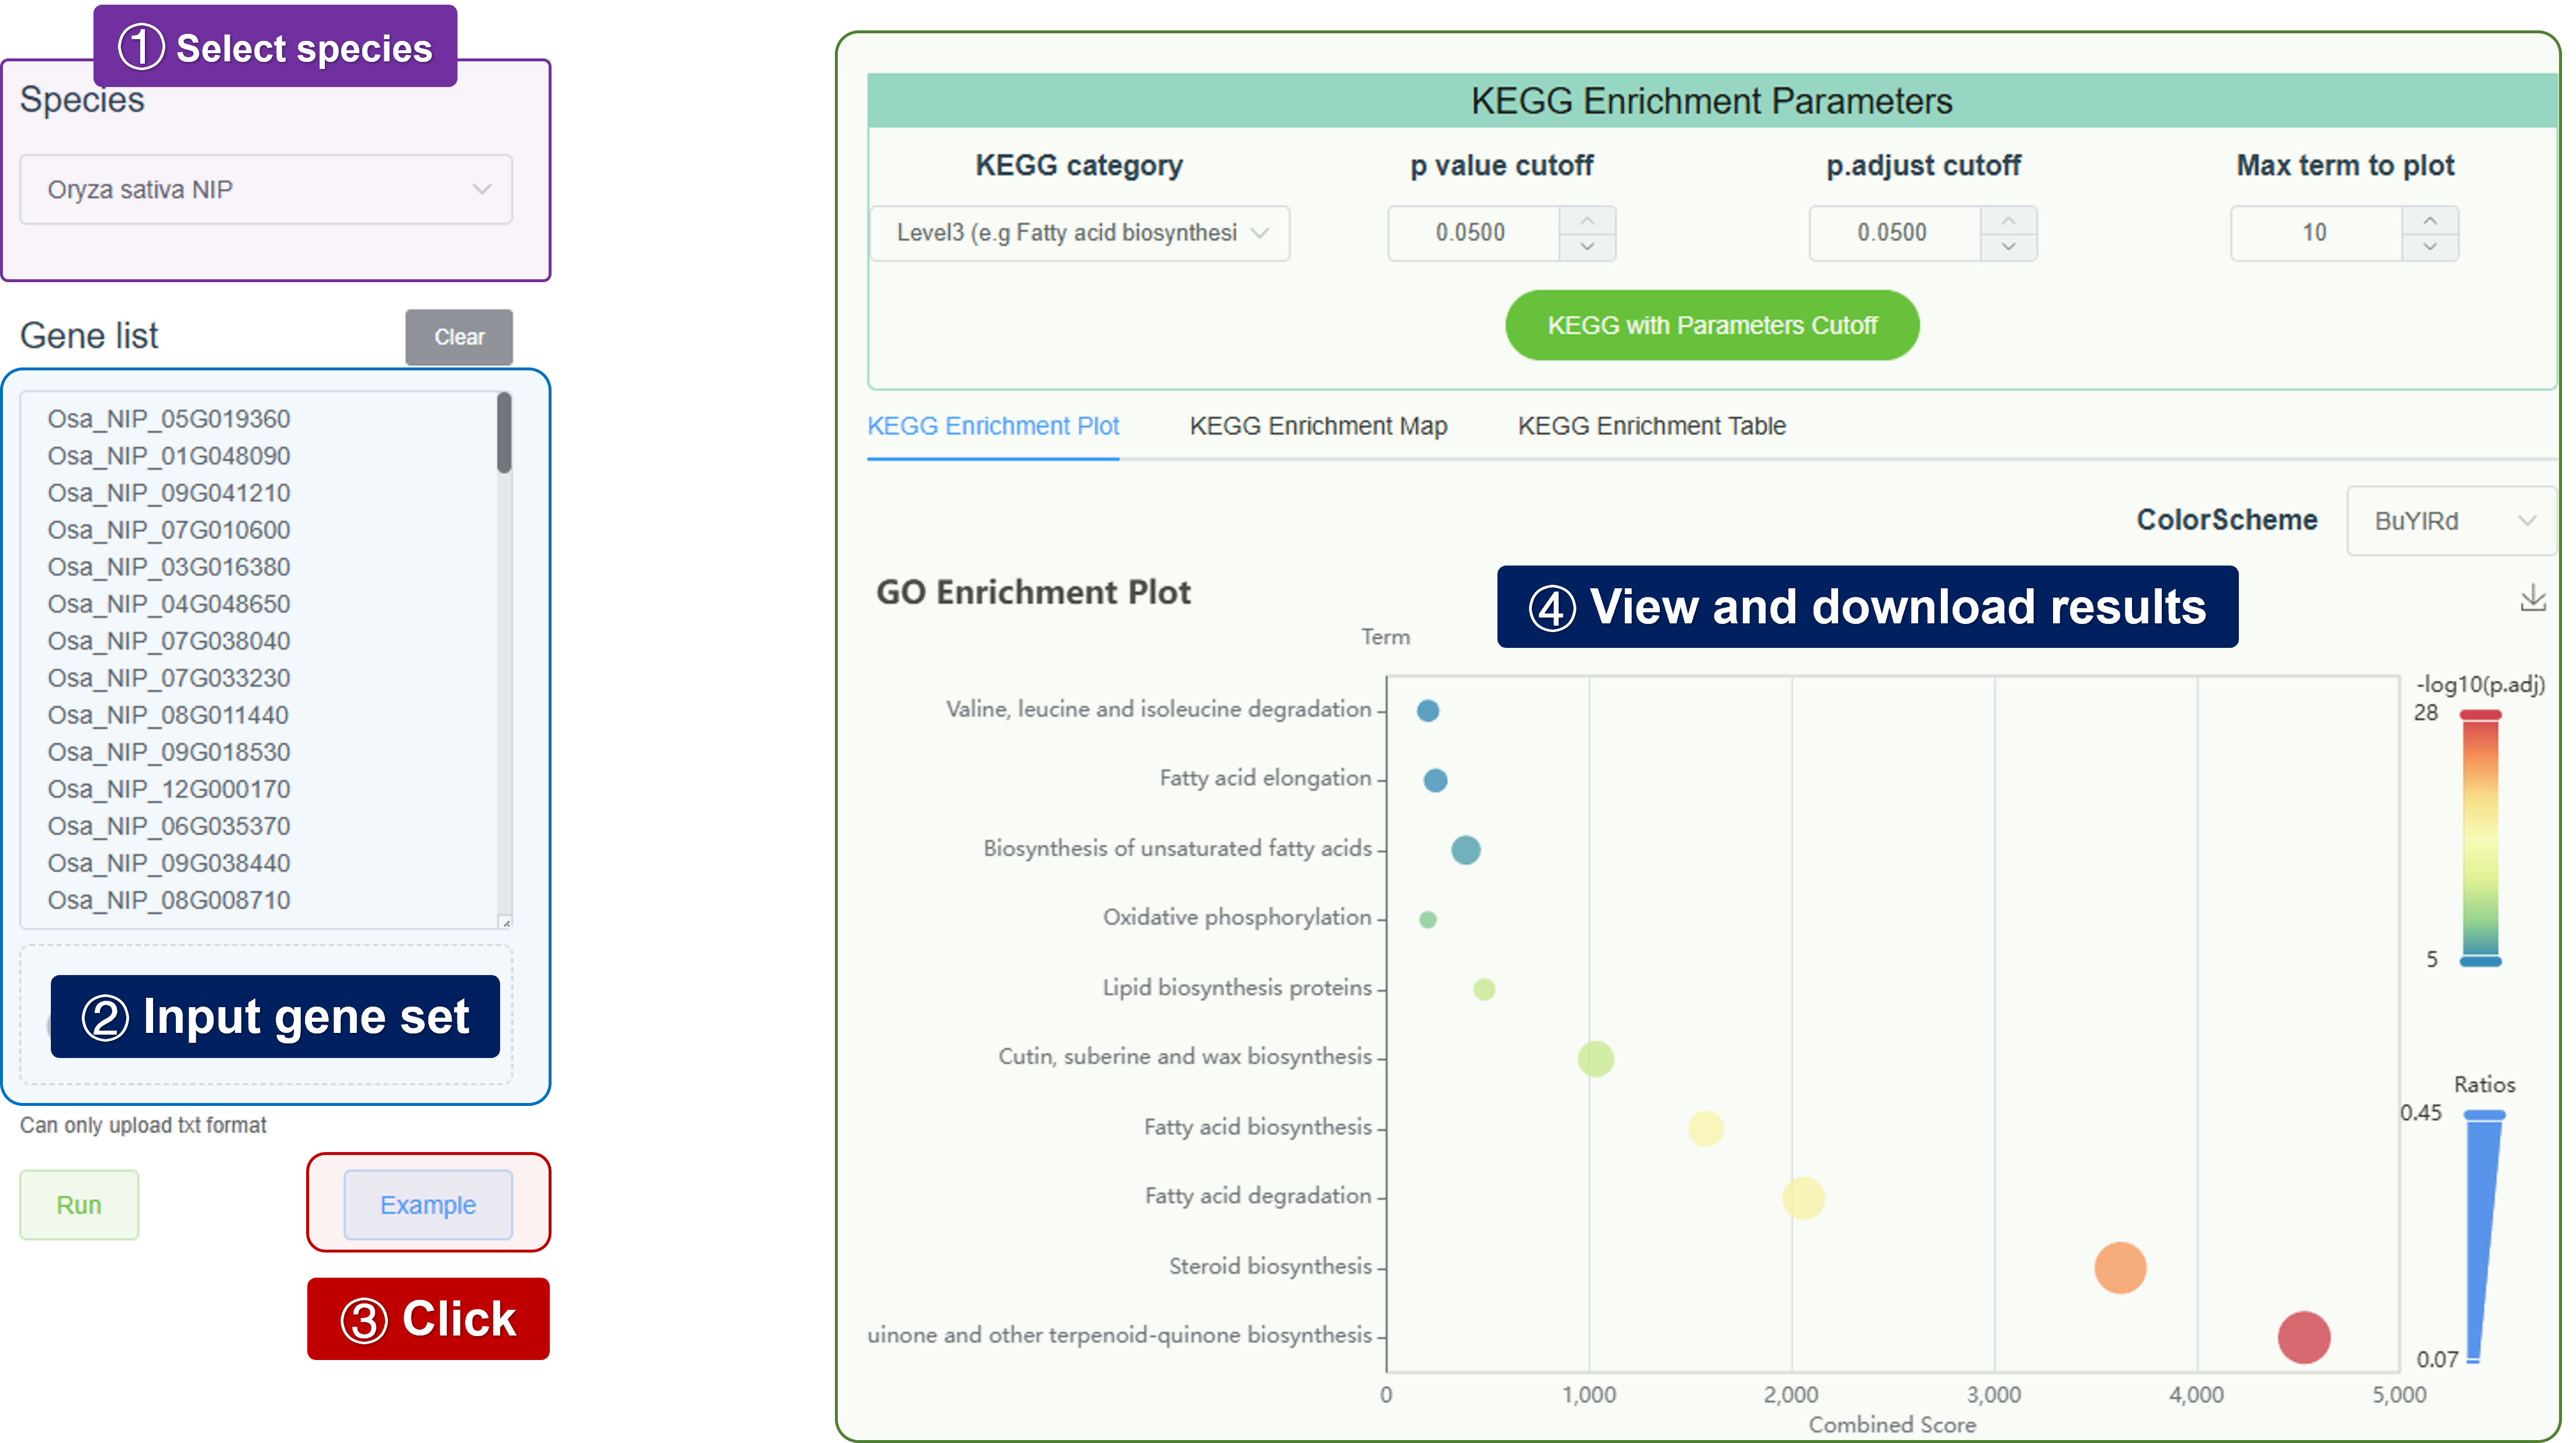The image size is (2576, 1443).
Task: Select the KEGG Enrichment Plot tab
Action: pos(993,426)
